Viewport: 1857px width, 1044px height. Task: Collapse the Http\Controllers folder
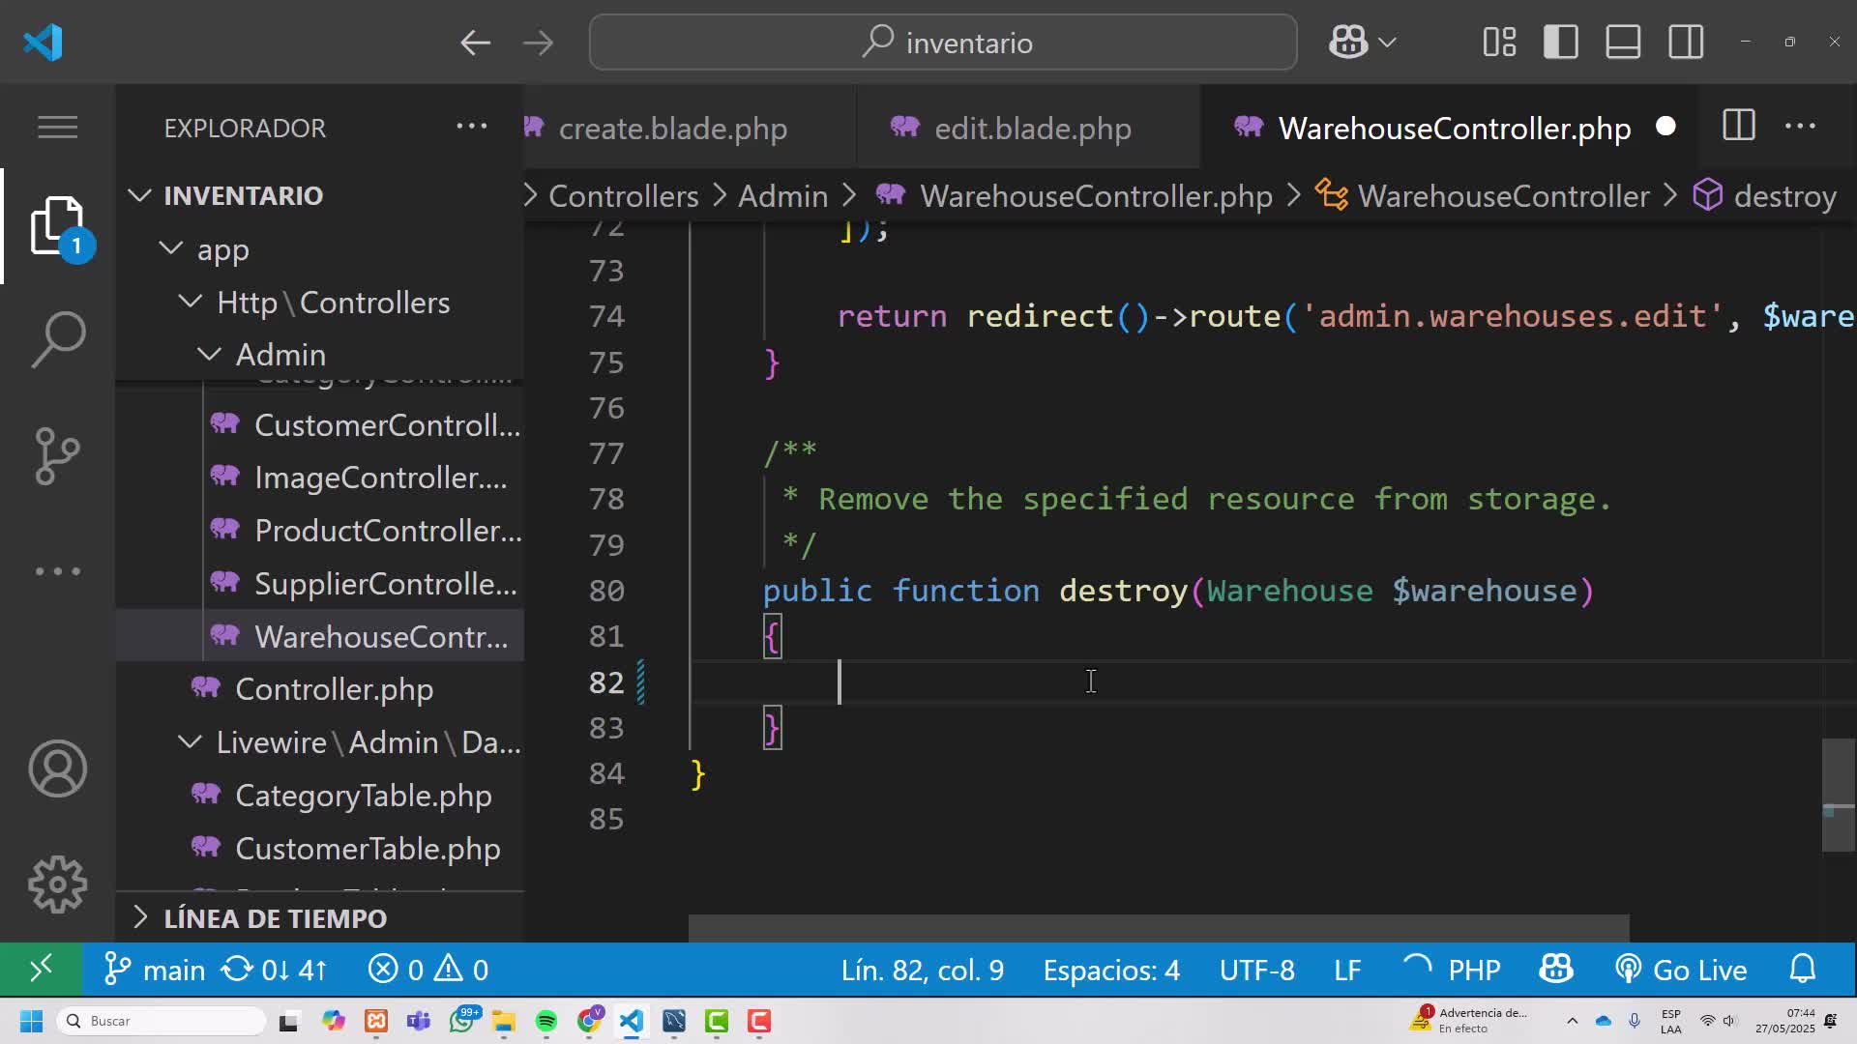pyautogui.click(x=319, y=303)
